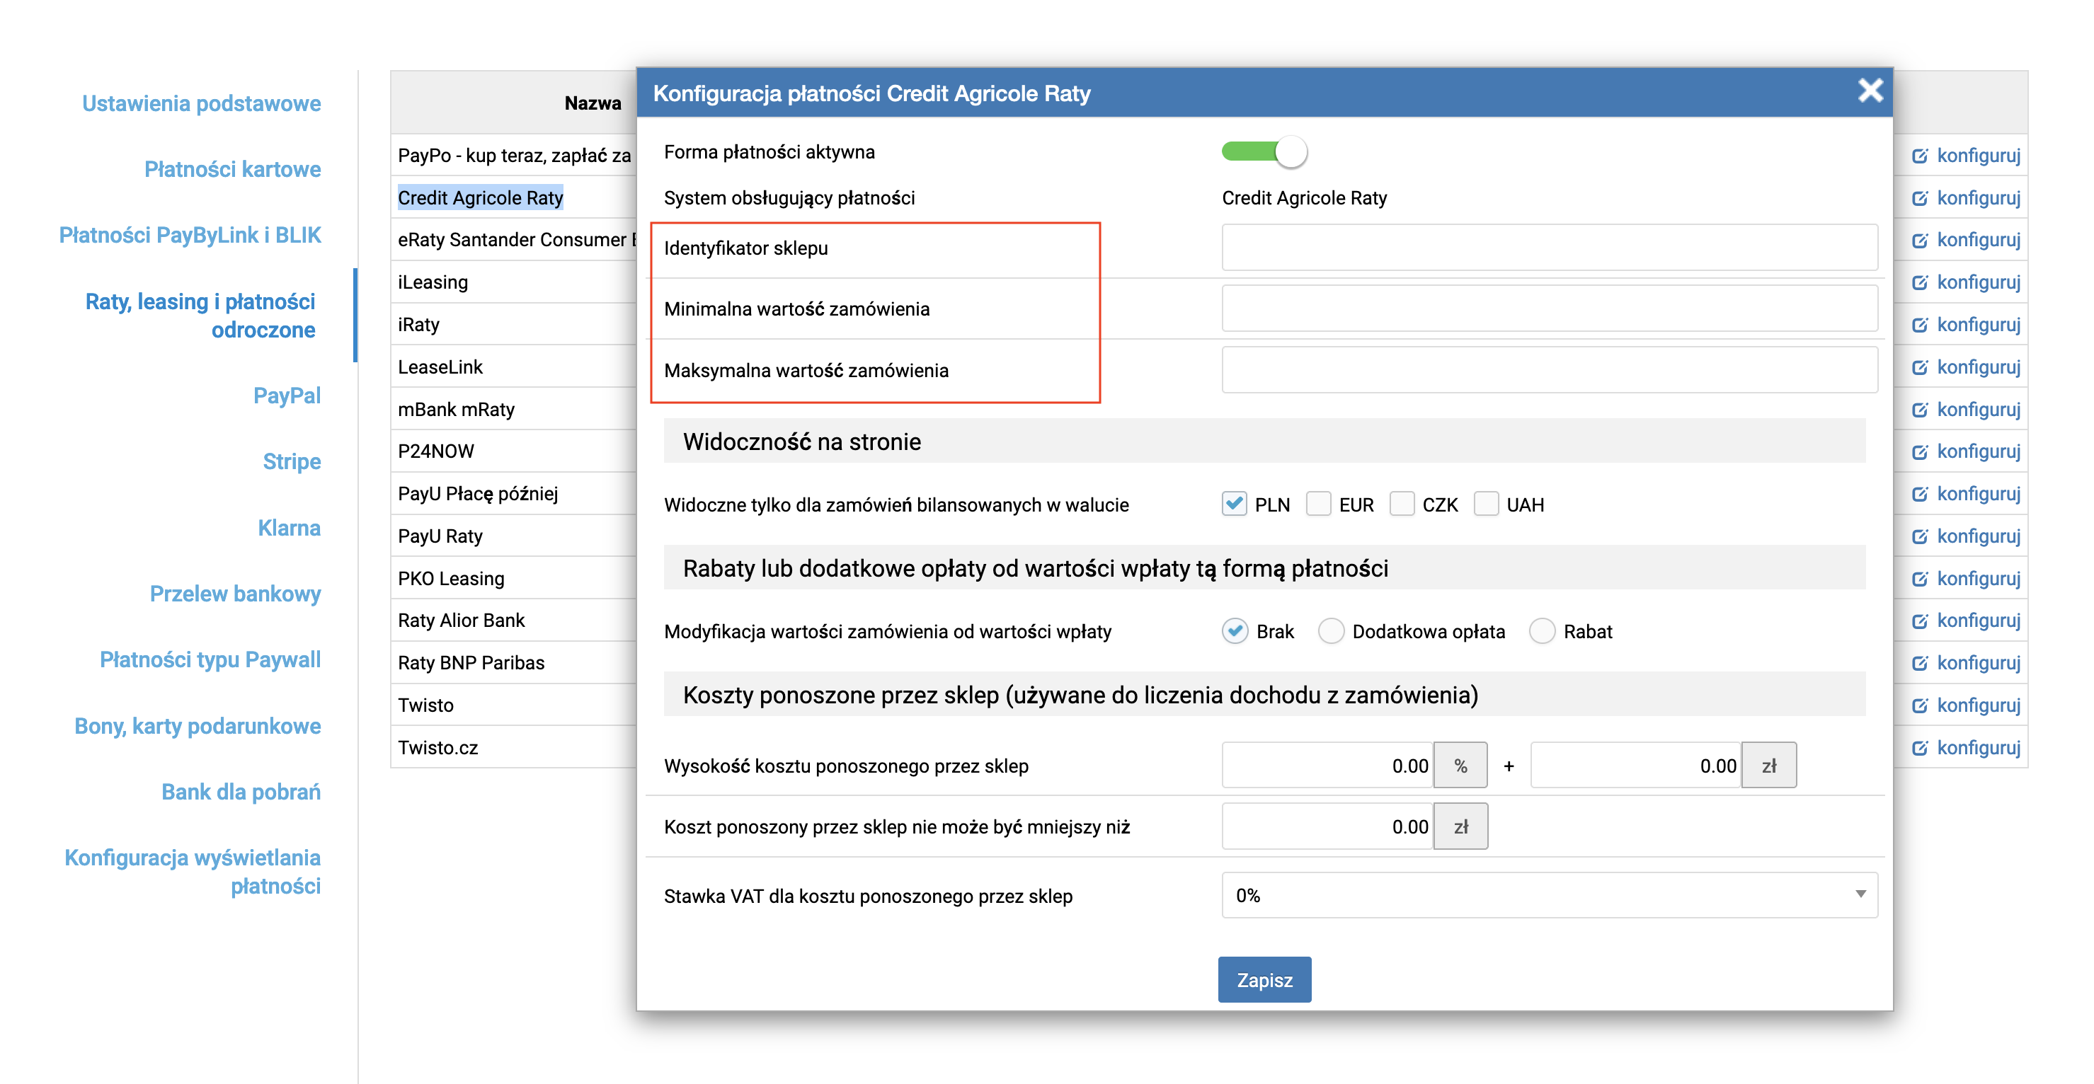
Task: Click the konfiguruj link for PayU Płacę później
Action: click(1978, 494)
